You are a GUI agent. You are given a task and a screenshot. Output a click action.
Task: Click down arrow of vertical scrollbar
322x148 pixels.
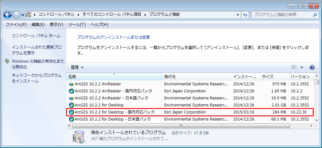[x=317, y=121]
